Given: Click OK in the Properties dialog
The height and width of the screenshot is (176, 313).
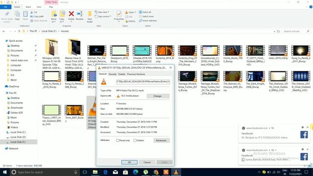Looking at the screenshot, I should pos(129,162).
